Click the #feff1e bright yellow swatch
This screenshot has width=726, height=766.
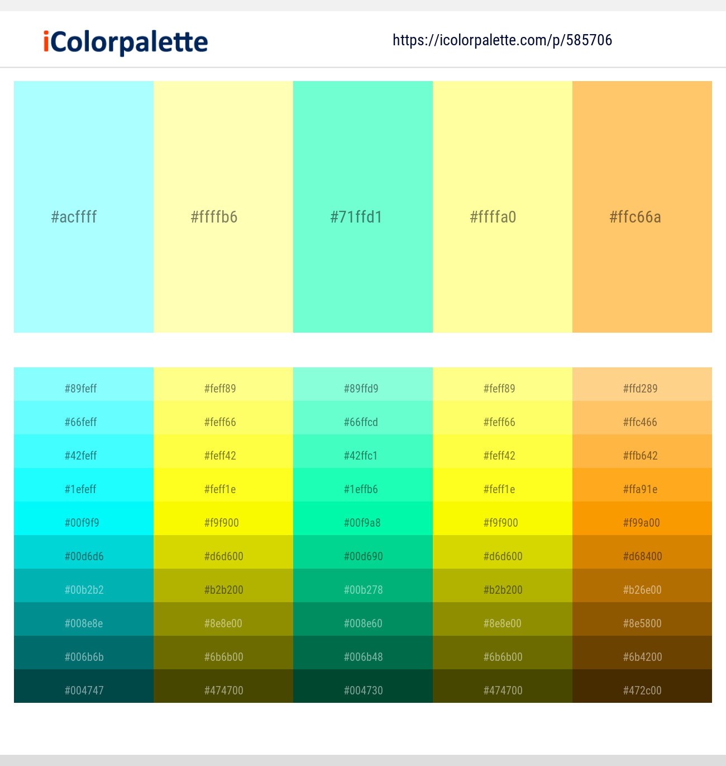pos(223,489)
